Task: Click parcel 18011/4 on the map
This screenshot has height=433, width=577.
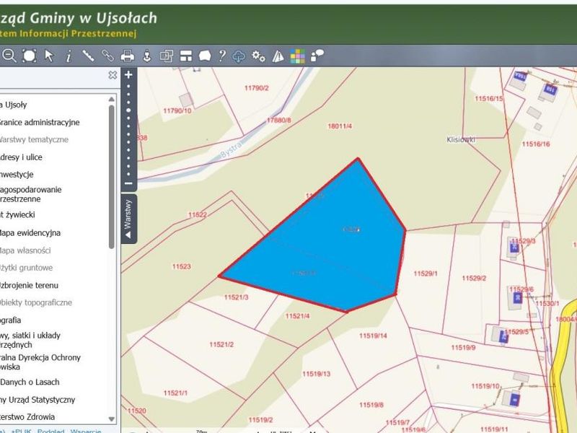Action: coord(340,126)
